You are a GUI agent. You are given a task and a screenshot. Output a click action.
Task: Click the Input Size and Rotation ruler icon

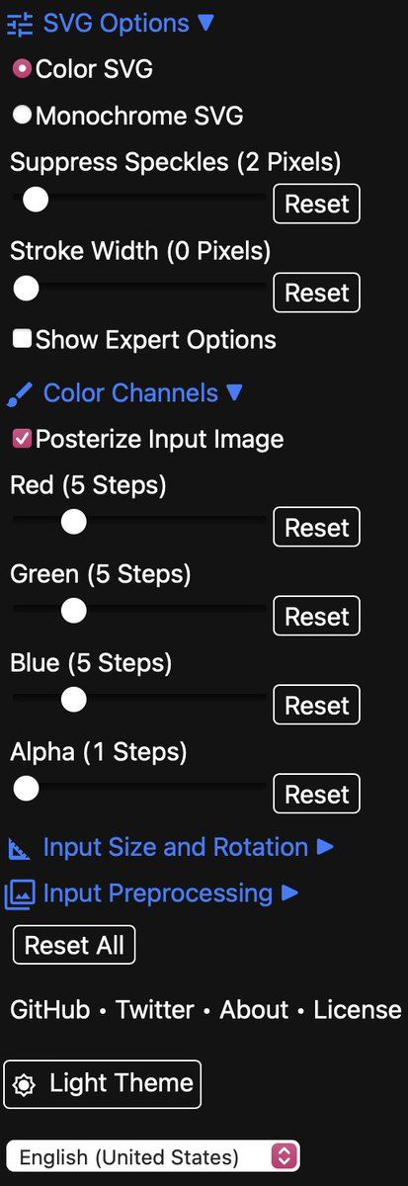(20, 849)
